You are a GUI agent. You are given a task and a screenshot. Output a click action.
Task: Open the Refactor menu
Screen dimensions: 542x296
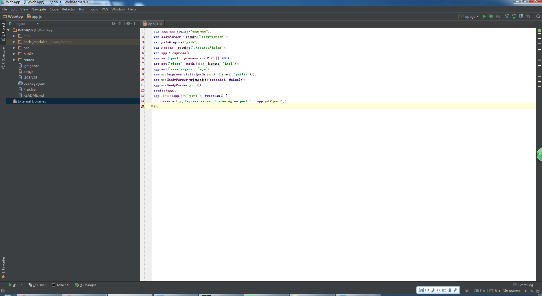69,9
